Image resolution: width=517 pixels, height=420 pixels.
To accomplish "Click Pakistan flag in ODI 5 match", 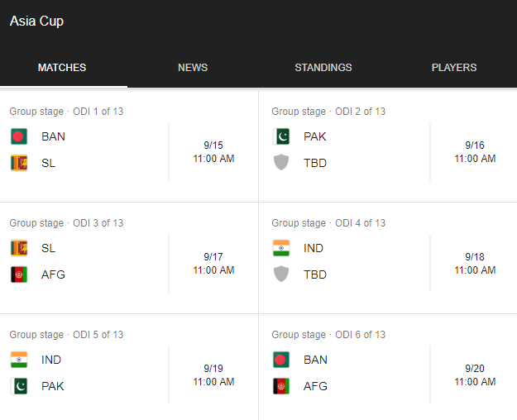I will pyautogui.click(x=19, y=386).
